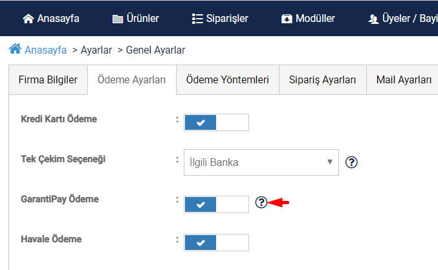Select the Ödeme Ayarları tab

tap(131, 80)
